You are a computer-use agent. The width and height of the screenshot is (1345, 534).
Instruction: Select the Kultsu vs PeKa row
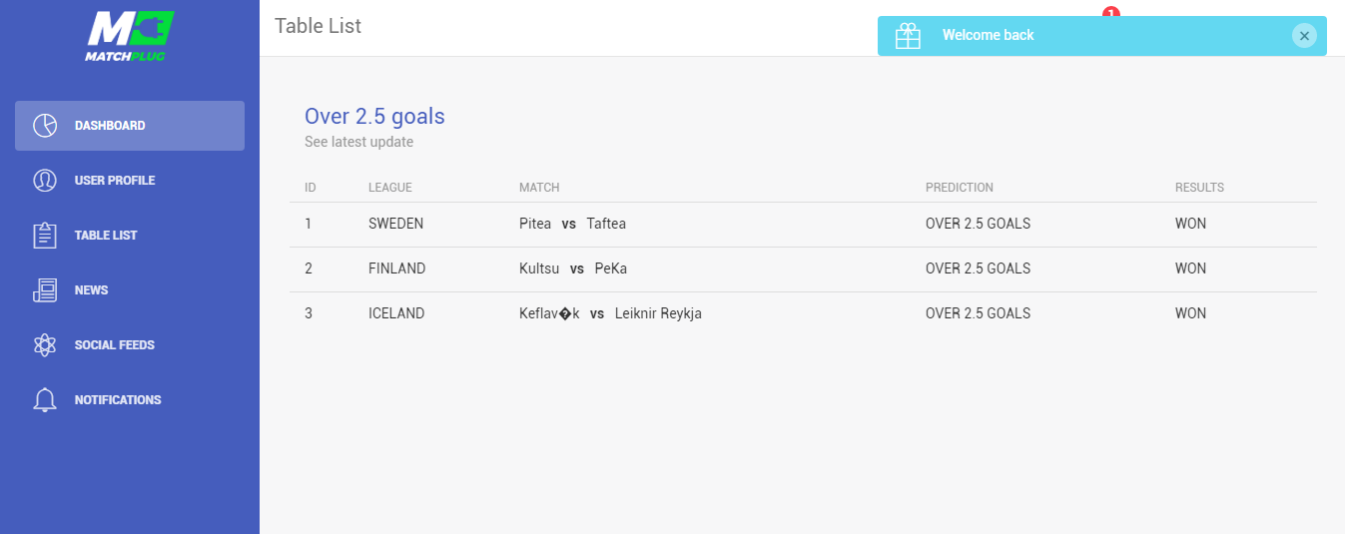coord(803,269)
